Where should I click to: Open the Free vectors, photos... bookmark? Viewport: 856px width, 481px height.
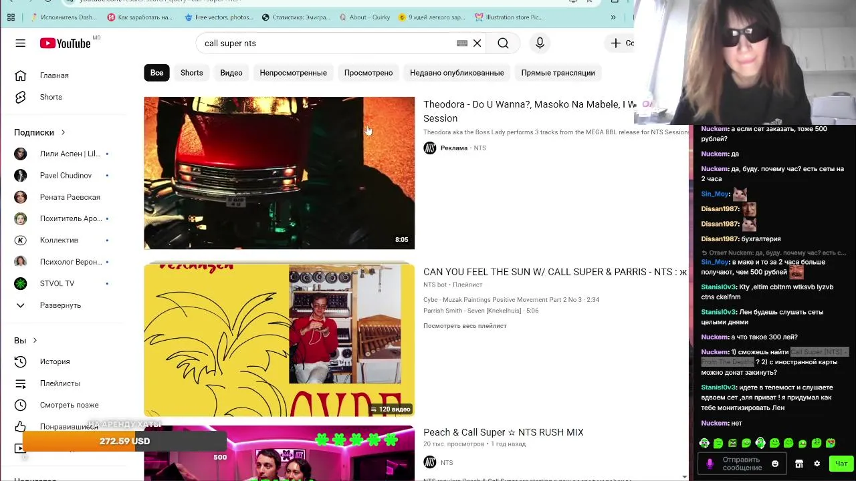[219, 17]
